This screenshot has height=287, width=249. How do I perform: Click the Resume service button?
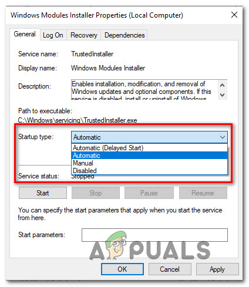pyautogui.click(x=203, y=193)
